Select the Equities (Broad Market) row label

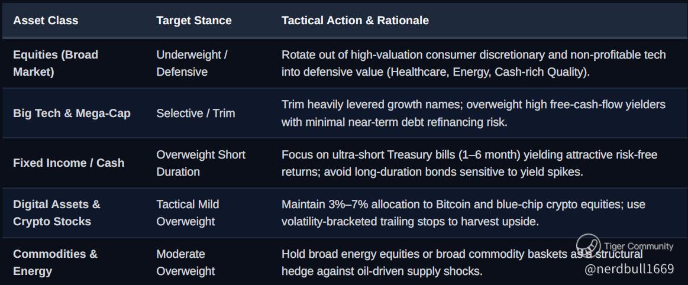tap(56, 63)
